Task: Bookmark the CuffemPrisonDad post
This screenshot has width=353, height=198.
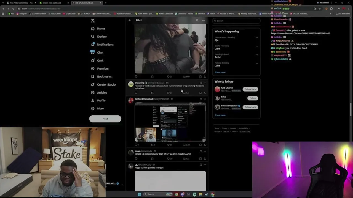Action: [200, 145]
